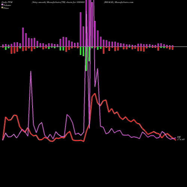Click the '0M' volume value label
187x187 pixels.
[179, 137]
